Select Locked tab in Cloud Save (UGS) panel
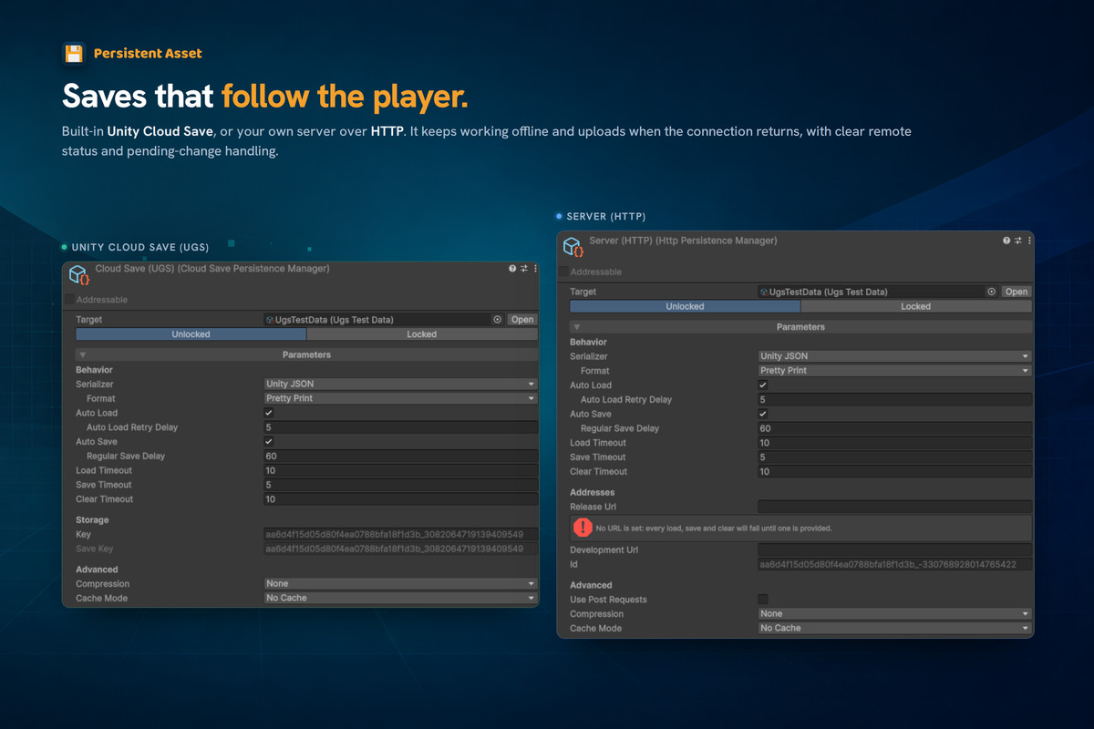1094x729 pixels. tap(421, 334)
